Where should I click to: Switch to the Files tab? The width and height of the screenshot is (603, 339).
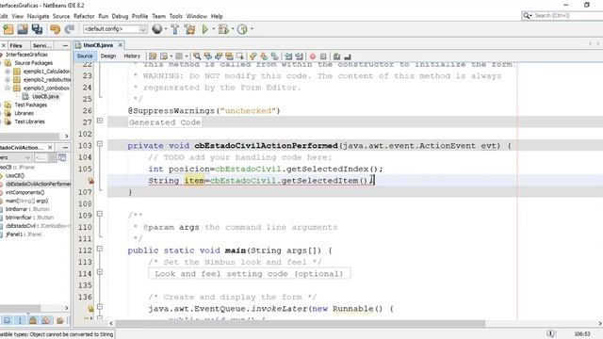click(x=16, y=45)
